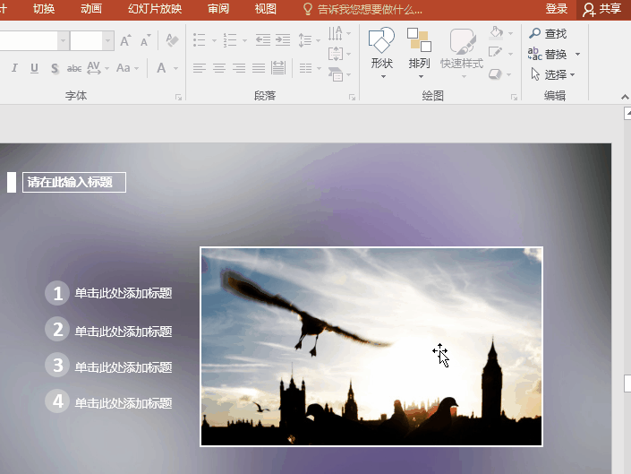
Task: Expand the shape outline dropdown arrow
Action: tap(510, 54)
